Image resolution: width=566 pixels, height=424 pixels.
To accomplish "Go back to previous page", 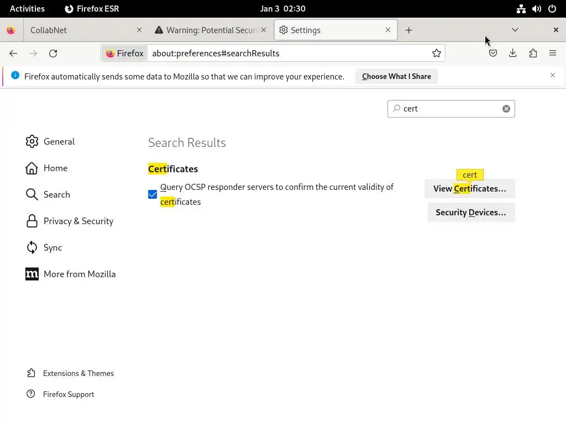I will pos(13,54).
